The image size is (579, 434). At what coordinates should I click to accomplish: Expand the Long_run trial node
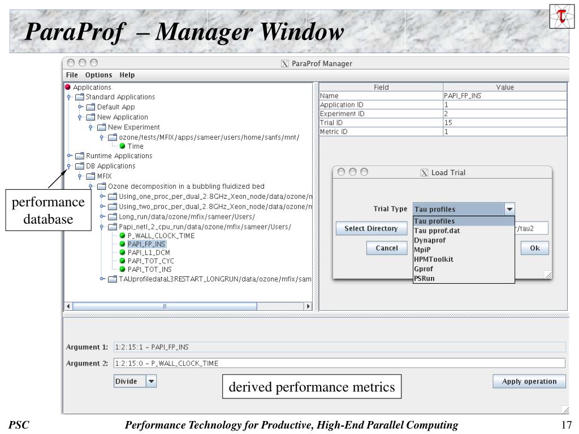pyautogui.click(x=102, y=216)
